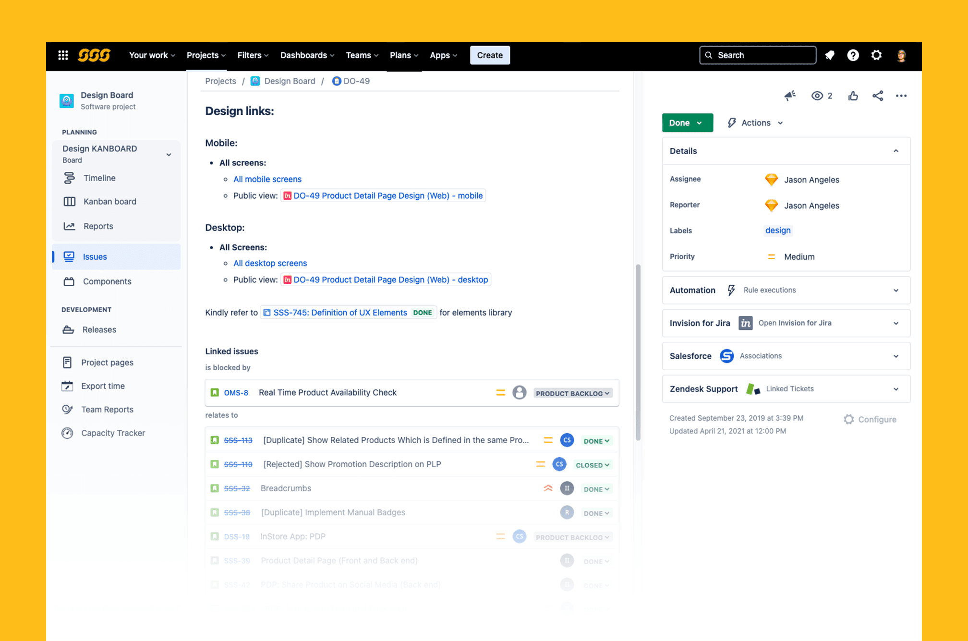Click the Salesforce icon in details panel
The width and height of the screenshot is (968, 641).
click(727, 356)
